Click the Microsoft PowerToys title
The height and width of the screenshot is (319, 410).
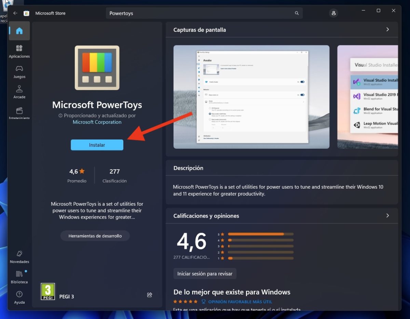[97, 105]
